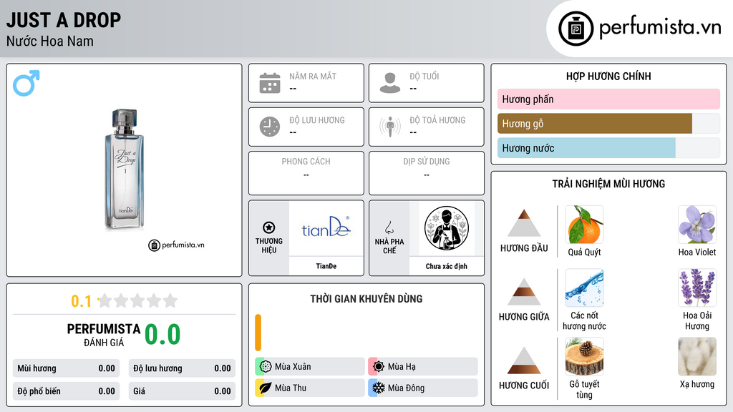Click the calendar icon for Năm ra mắt
Image resolution: width=733 pixels, height=412 pixels.
[270, 83]
